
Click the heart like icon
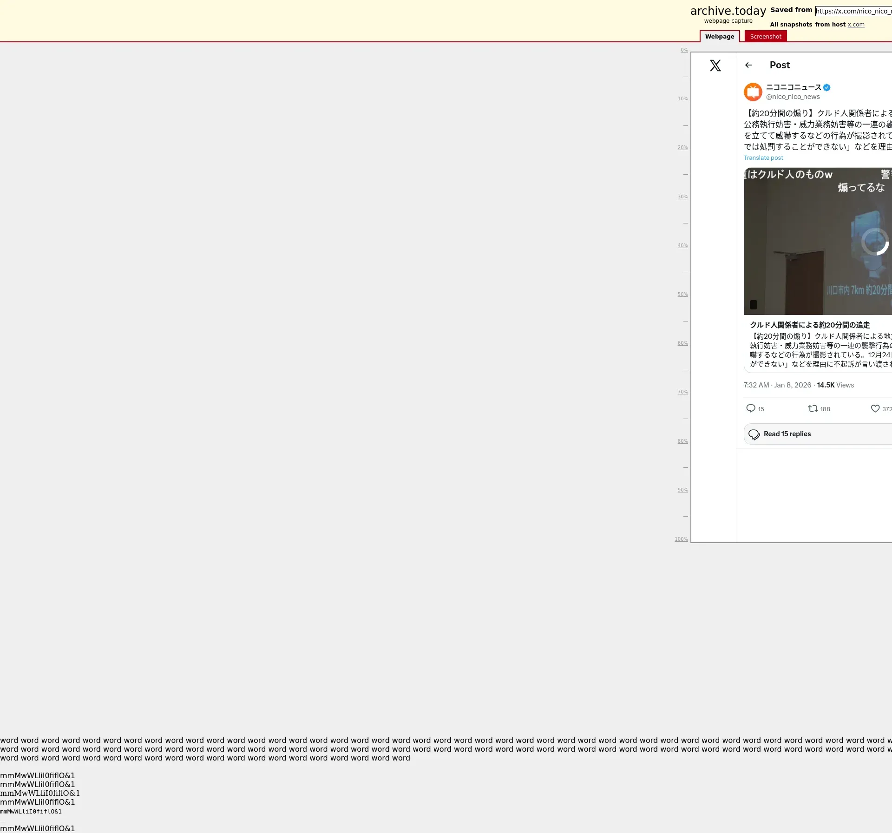(875, 408)
